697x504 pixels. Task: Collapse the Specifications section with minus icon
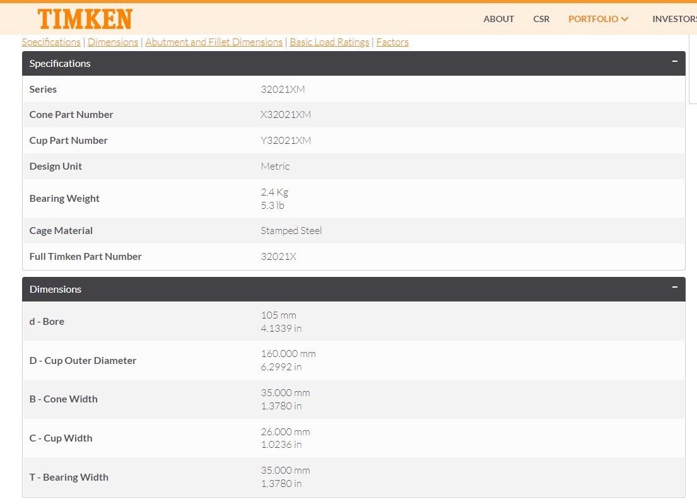(x=675, y=61)
